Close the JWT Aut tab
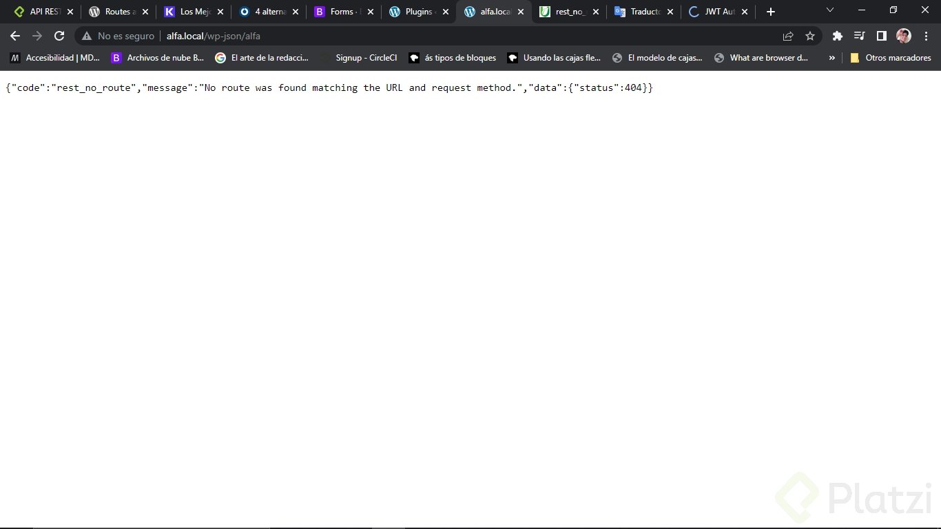The height and width of the screenshot is (529, 941). (x=745, y=12)
